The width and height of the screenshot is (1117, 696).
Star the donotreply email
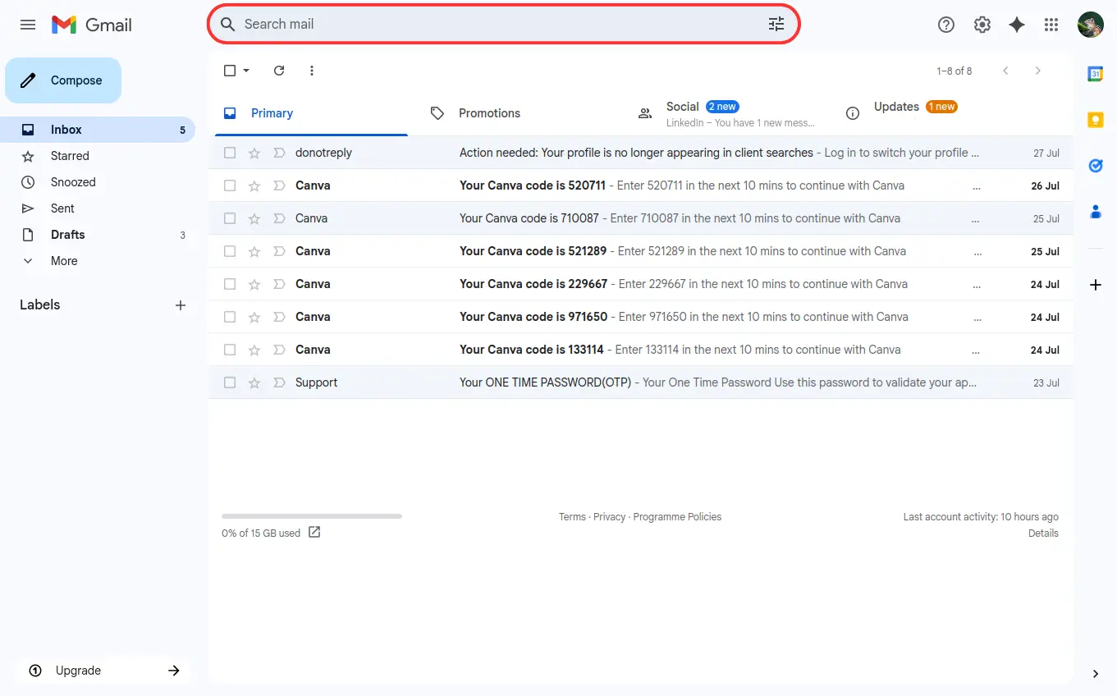pyautogui.click(x=254, y=153)
